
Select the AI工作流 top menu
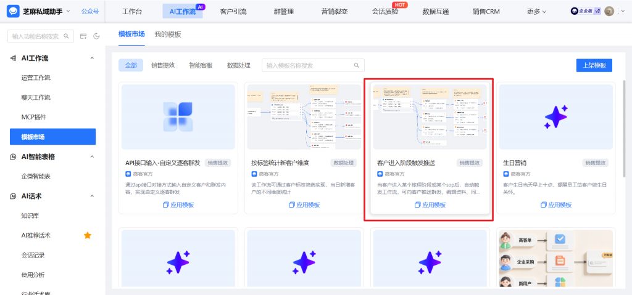183,12
